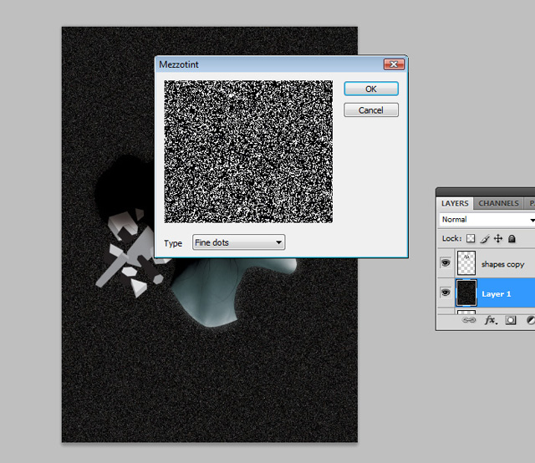Image resolution: width=535 pixels, height=463 pixels.
Task: Click the Layer 1 thumbnail
Action: 466,293
